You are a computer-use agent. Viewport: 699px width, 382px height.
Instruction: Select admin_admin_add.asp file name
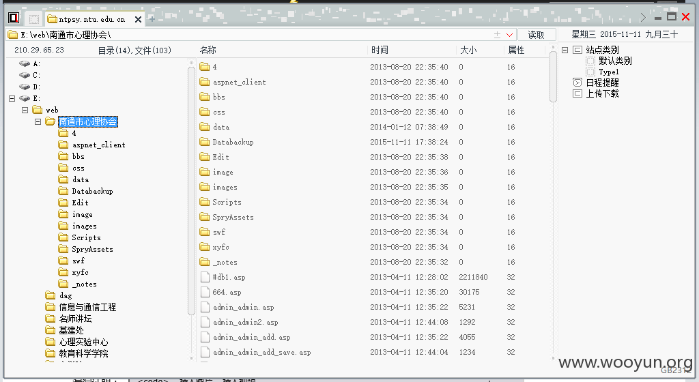point(251,337)
